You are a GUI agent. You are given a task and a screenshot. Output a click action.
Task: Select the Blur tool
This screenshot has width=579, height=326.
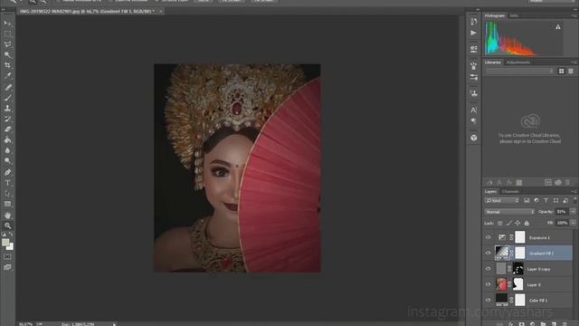click(x=7, y=150)
